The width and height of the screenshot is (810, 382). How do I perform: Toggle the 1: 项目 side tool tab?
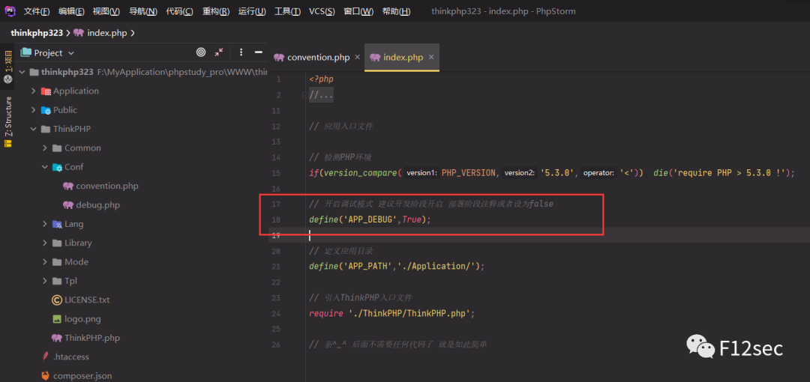pyautogui.click(x=7, y=66)
